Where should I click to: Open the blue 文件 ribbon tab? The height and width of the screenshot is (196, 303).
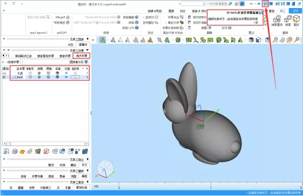[295, 11]
